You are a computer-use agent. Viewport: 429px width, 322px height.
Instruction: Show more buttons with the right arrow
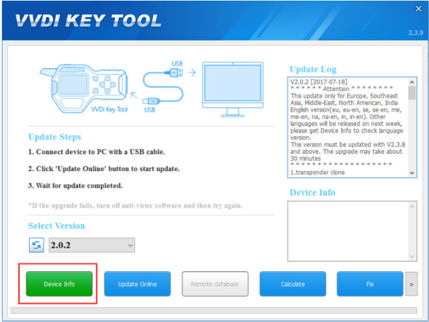[x=412, y=284]
